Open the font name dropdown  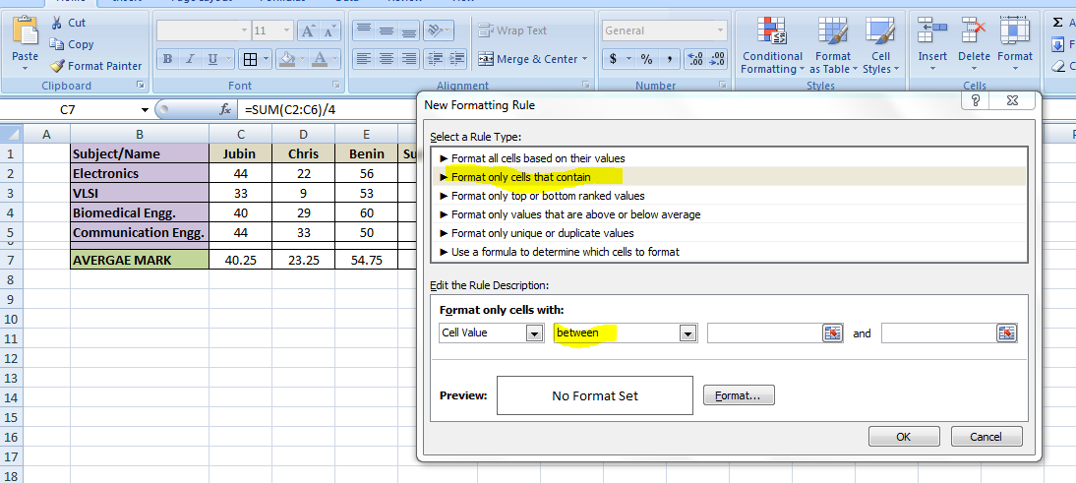tap(244, 30)
